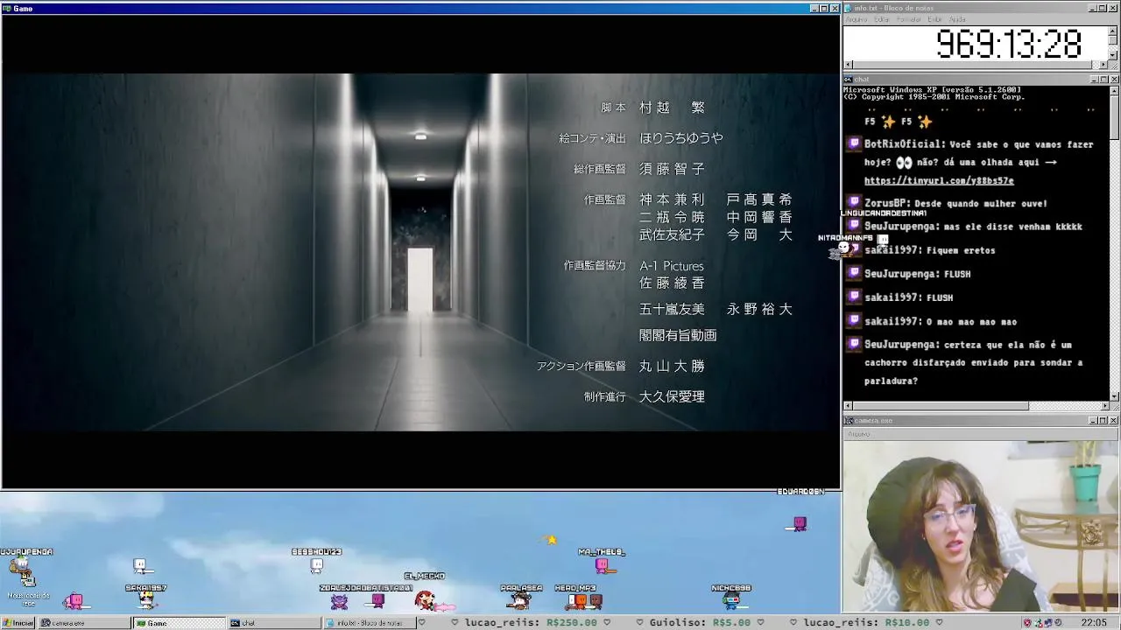The width and height of the screenshot is (1121, 630).
Task: Switch to chat in the taskbar
Action: point(273,623)
